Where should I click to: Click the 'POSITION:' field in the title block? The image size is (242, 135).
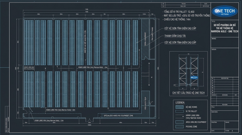coord(218,125)
